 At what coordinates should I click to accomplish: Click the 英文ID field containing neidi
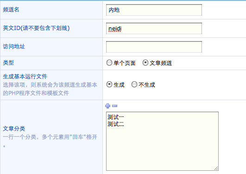click(154, 29)
